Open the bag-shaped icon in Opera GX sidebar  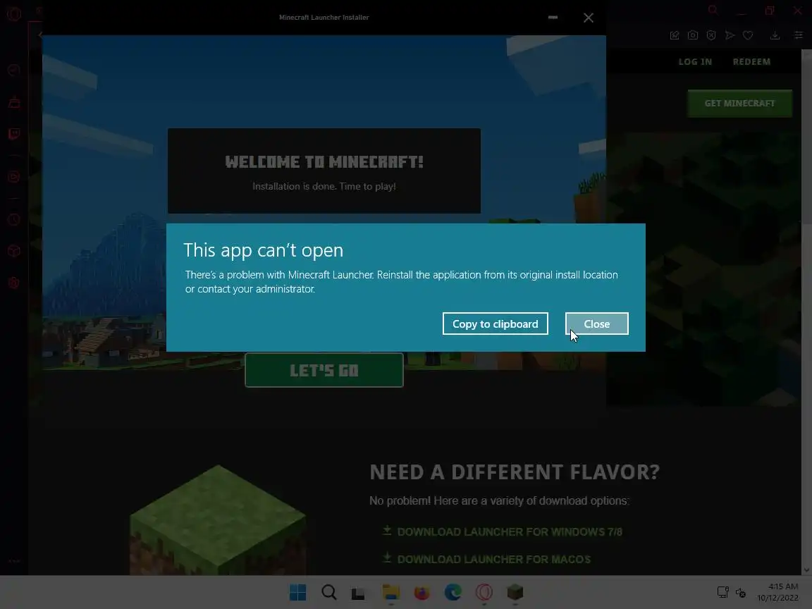[x=14, y=102]
